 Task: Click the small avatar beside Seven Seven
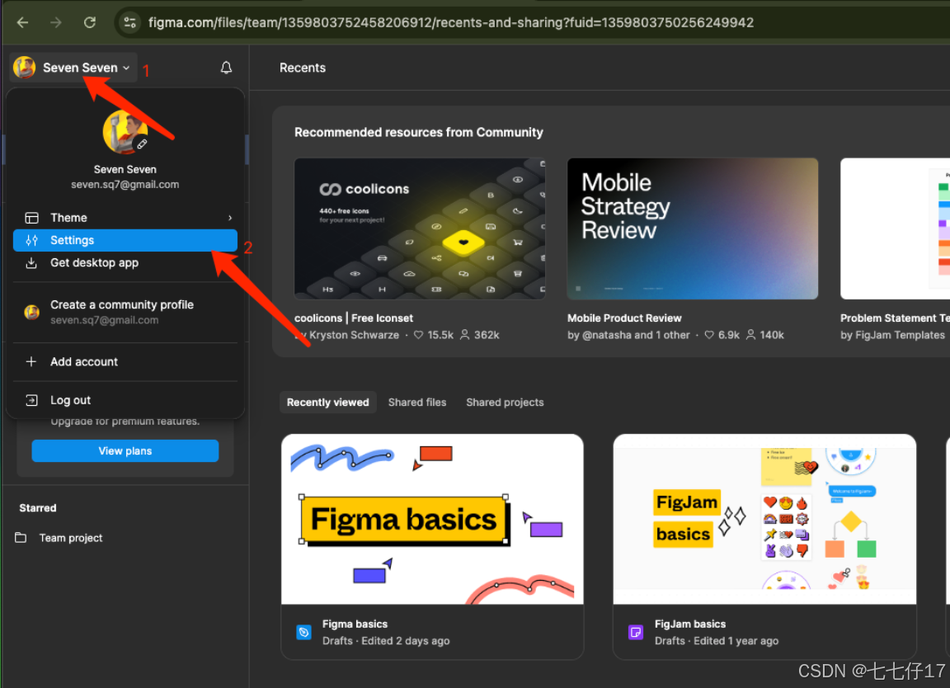point(25,68)
